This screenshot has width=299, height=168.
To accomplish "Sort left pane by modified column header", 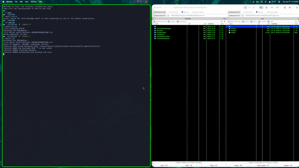I will 211,24.
